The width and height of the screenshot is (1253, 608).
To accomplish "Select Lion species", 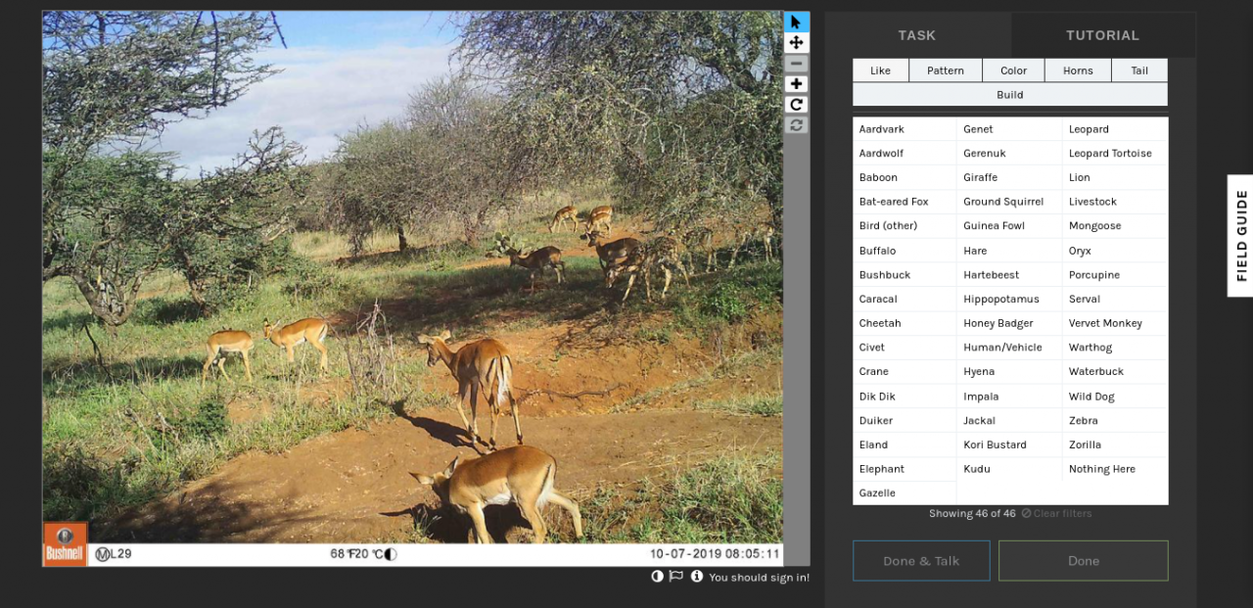I will click(x=1115, y=177).
